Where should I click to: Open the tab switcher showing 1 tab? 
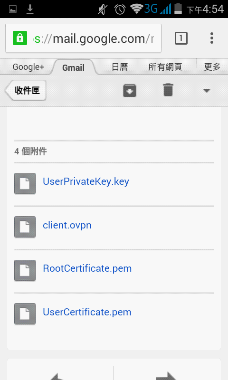(181, 38)
